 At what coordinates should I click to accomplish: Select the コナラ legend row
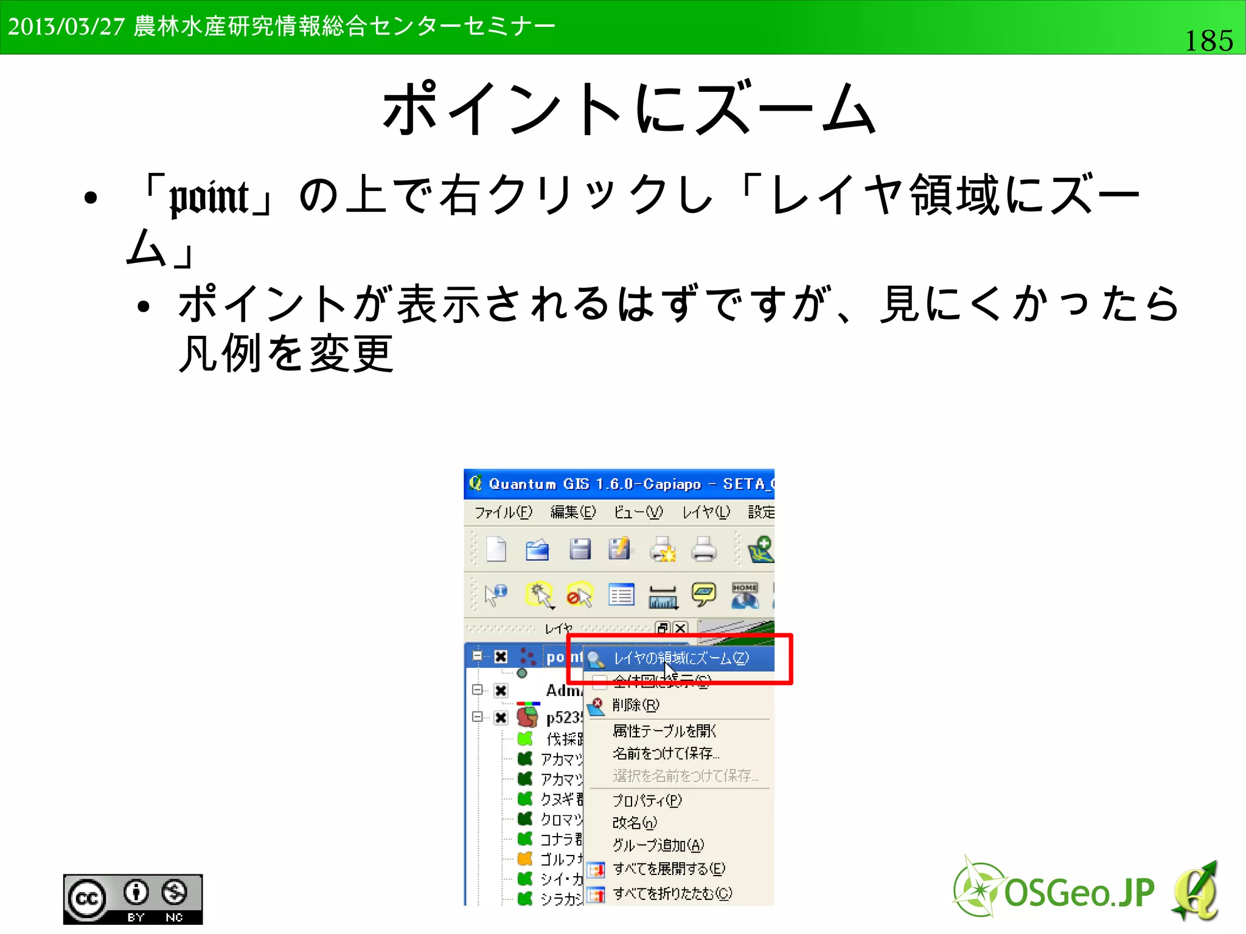pyautogui.click(x=550, y=839)
